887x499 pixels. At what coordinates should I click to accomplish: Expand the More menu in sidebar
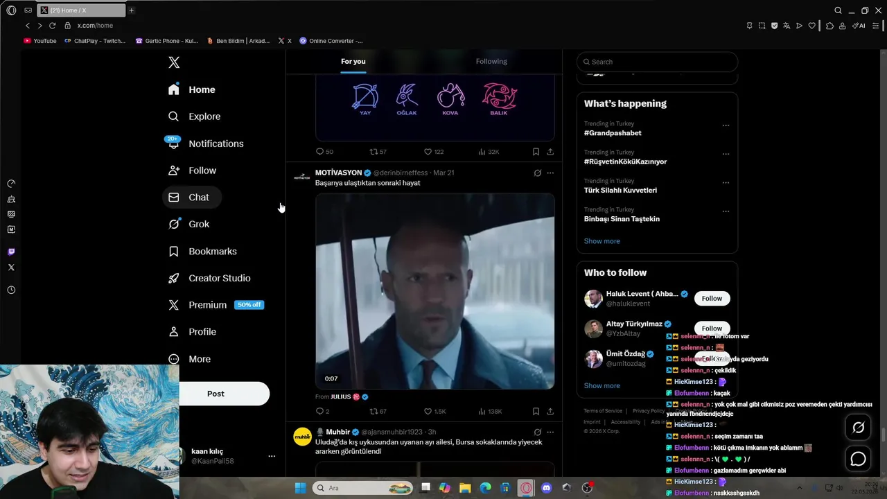tap(190, 359)
